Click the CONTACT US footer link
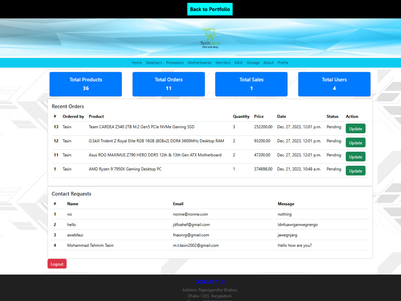Viewport: 401px width, 301px height. (x=210, y=282)
